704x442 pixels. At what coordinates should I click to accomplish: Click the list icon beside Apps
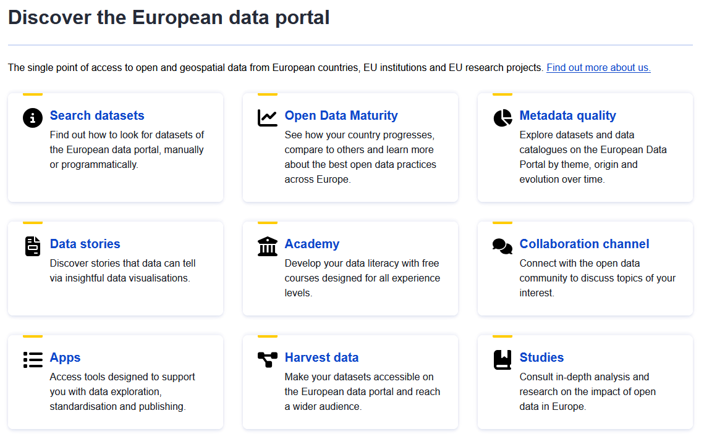(33, 359)
